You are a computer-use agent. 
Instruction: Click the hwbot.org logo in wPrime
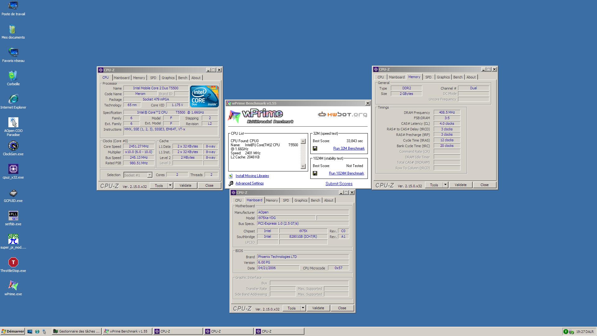tap(342, 114)
